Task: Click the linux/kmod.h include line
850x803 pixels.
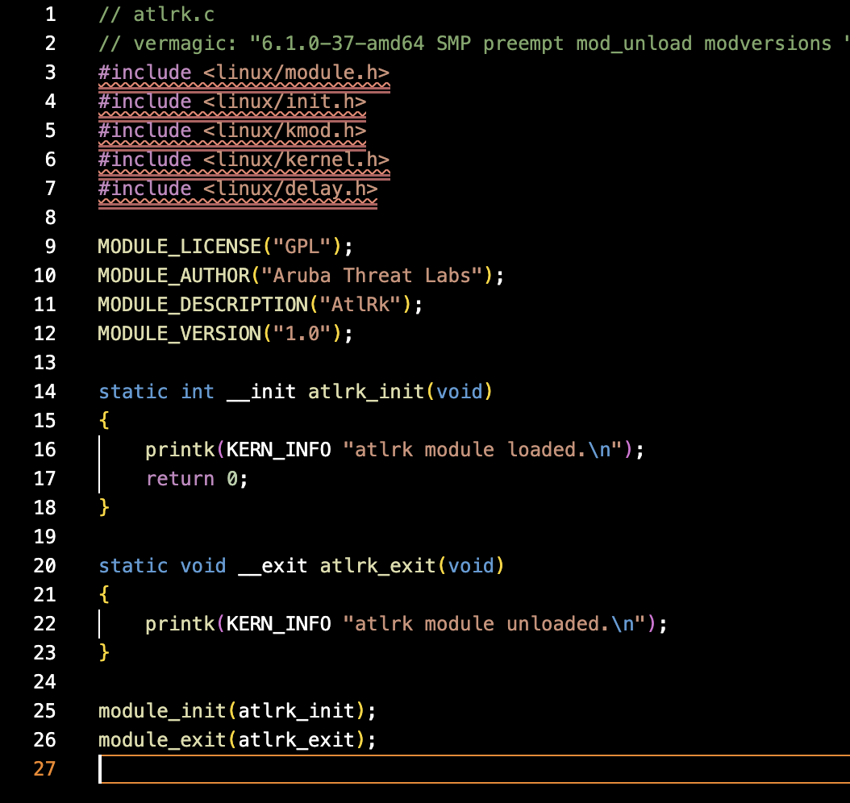Action: (232, 131)
